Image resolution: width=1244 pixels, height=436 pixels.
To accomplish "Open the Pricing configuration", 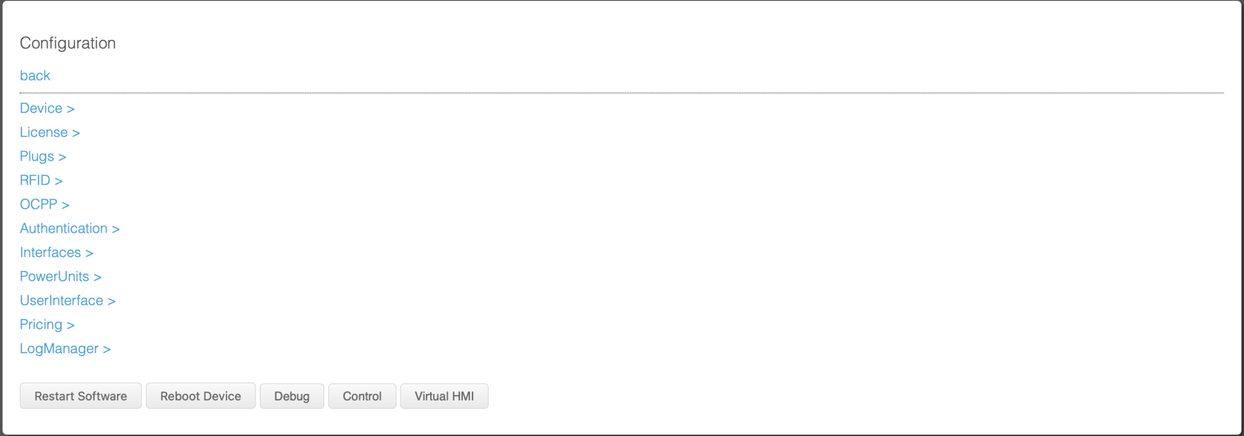I will pyautogui.click(x=47, y=324).
